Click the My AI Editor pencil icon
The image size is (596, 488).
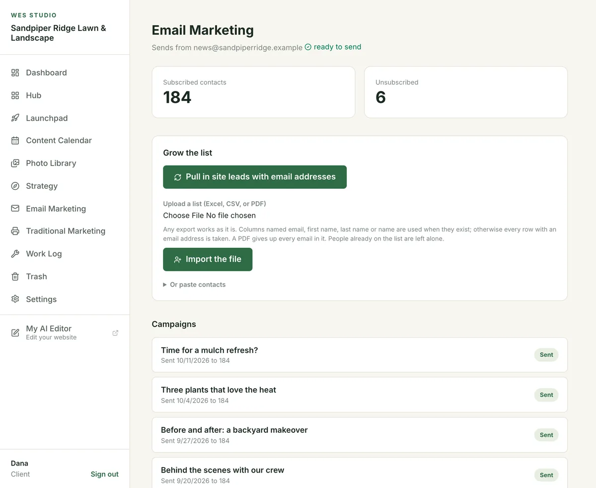click(x=15, y=332)
